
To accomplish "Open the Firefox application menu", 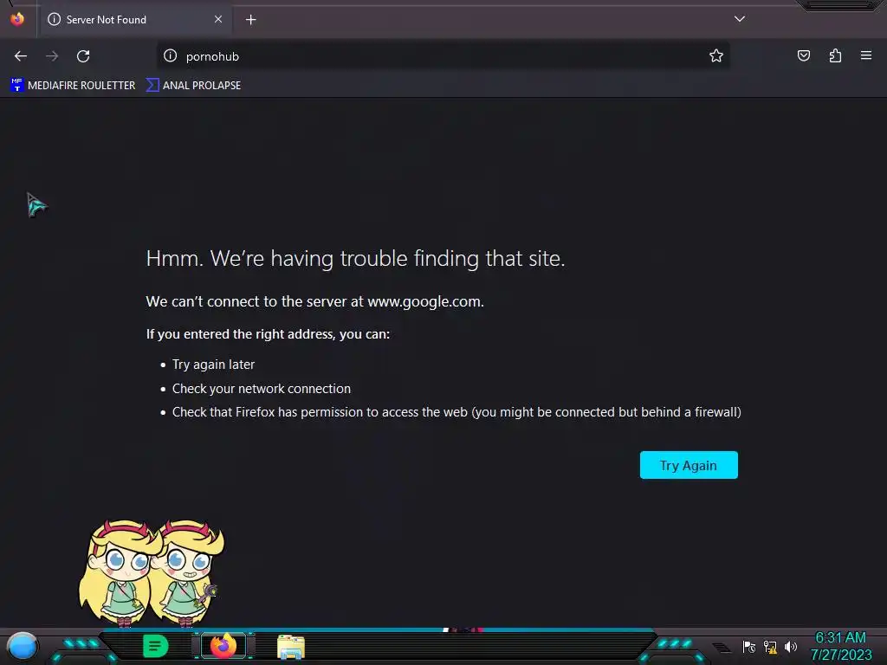I will [866, 55].
